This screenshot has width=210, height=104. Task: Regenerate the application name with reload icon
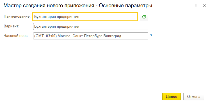click(x=144, y=17)
